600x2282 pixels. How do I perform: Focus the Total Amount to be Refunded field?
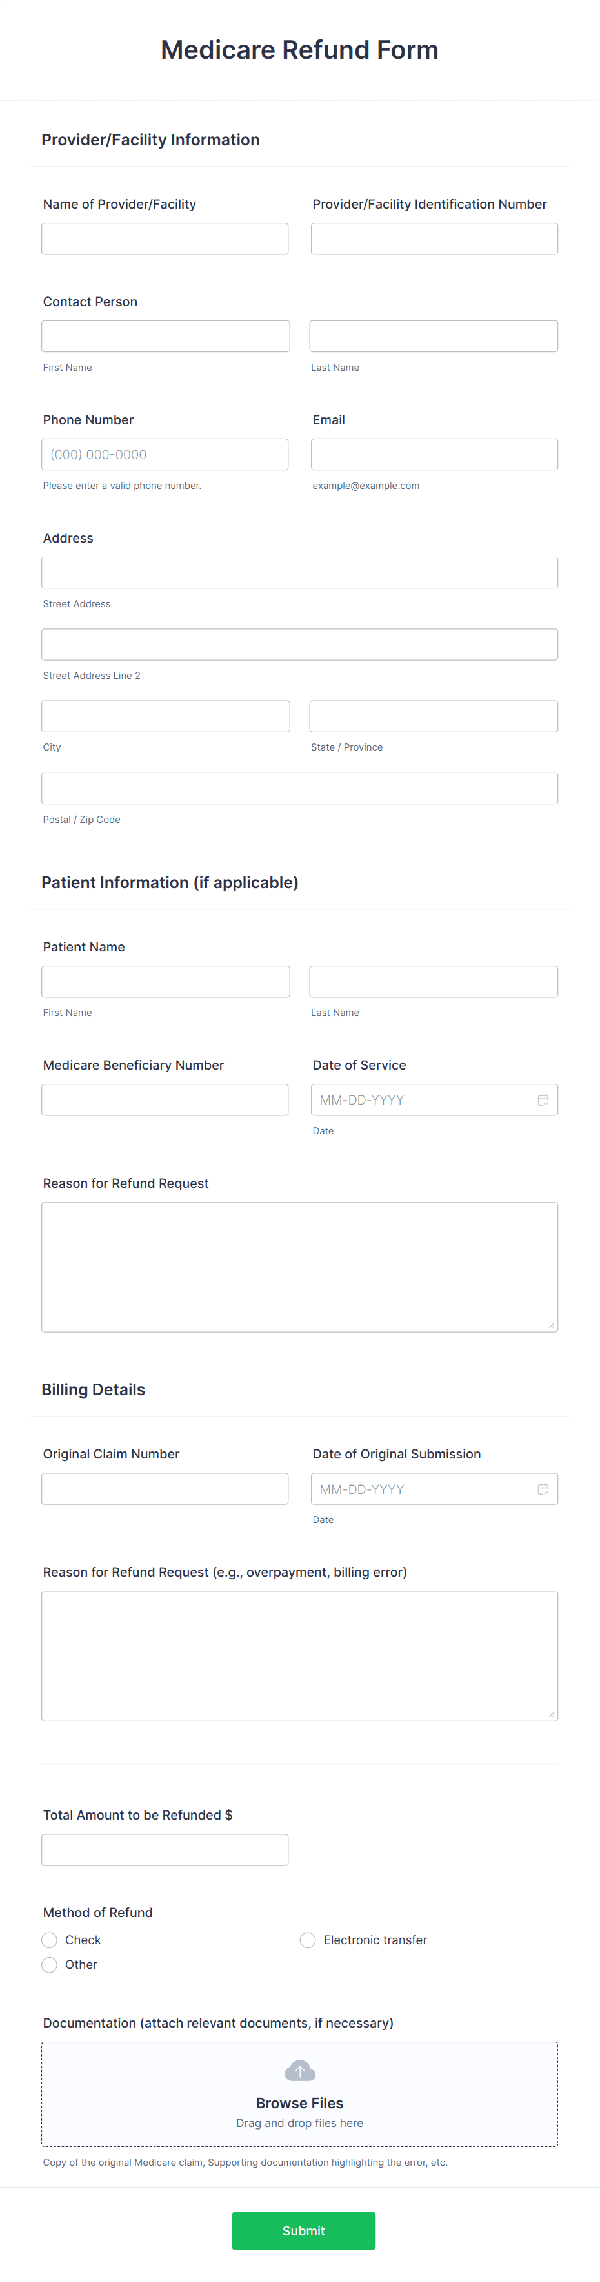pos(165,1850)
